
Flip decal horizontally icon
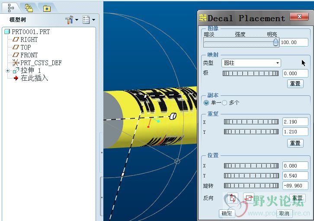pos(249,198)
